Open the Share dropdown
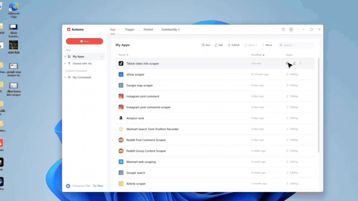The image size is (358, 201). pos(251,45)
